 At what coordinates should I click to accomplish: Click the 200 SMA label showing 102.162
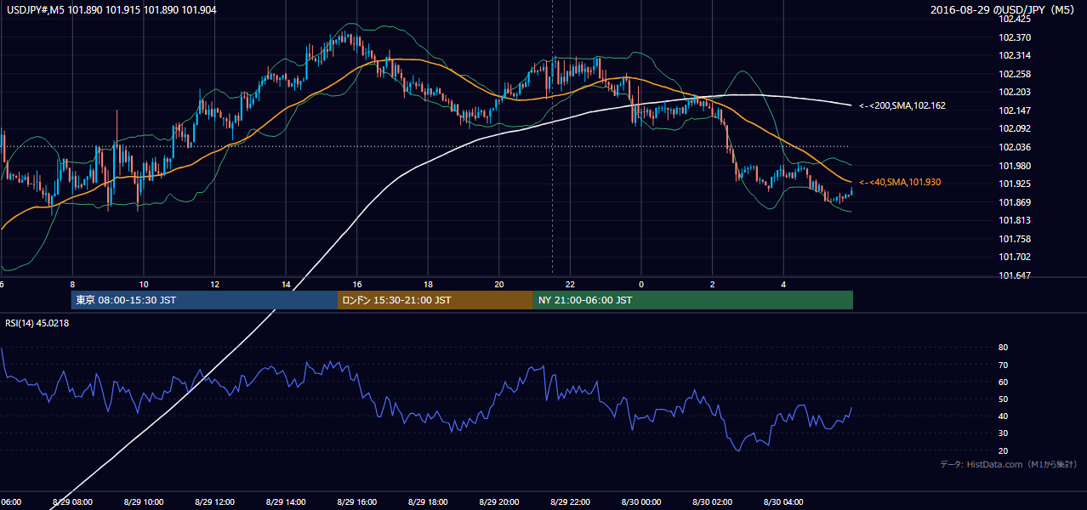[902, 106]
